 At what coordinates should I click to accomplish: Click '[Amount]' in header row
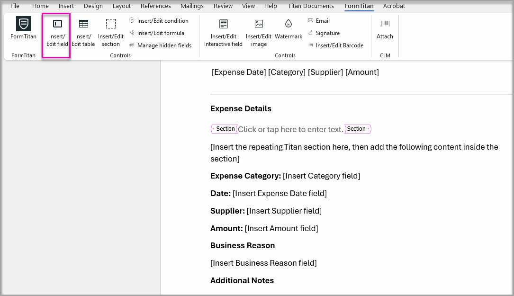click(x=362, y=72)
